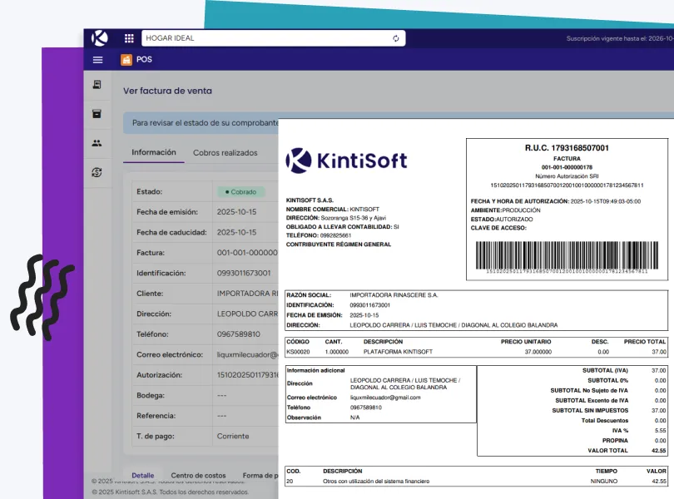Open the apps grid launcher
The height and width of the screenshot is (499, 674).
tap(129, 38)
